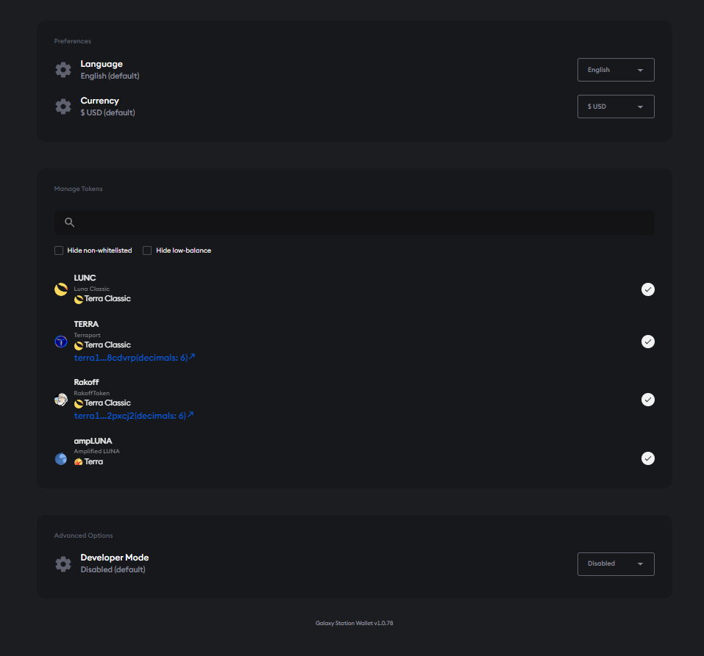Click the Developer Mode gear icon
Viewport: 704px width, 656px height.
(63, 564)
